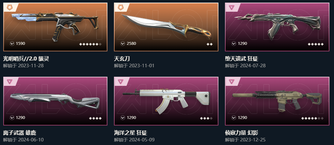Click the 海洋之星 狂徒 skin name

(131, 133)
